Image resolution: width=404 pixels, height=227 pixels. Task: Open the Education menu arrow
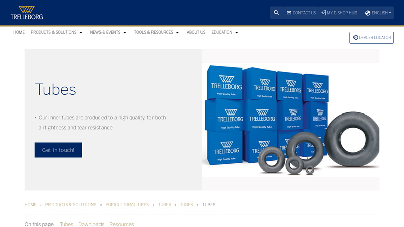tap(237, 33)
